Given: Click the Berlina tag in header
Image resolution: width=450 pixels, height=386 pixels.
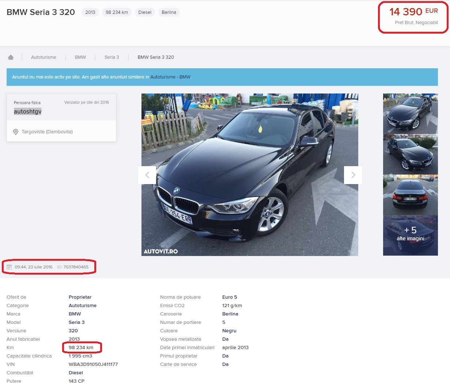Looking at the screenshot, I should pyautogui.click(x=169, y=12).
